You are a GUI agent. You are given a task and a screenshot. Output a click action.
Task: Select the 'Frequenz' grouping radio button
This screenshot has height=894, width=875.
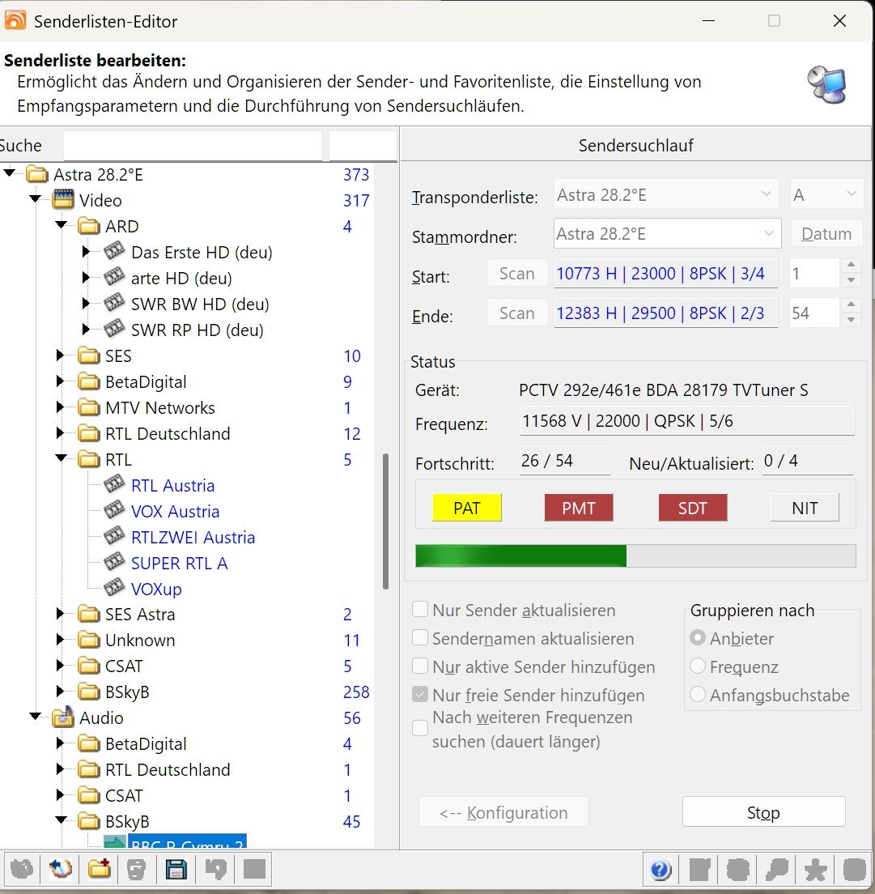point(697,667)
